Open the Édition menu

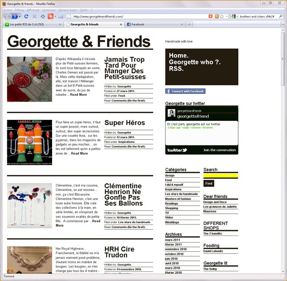tap(20, 10)
